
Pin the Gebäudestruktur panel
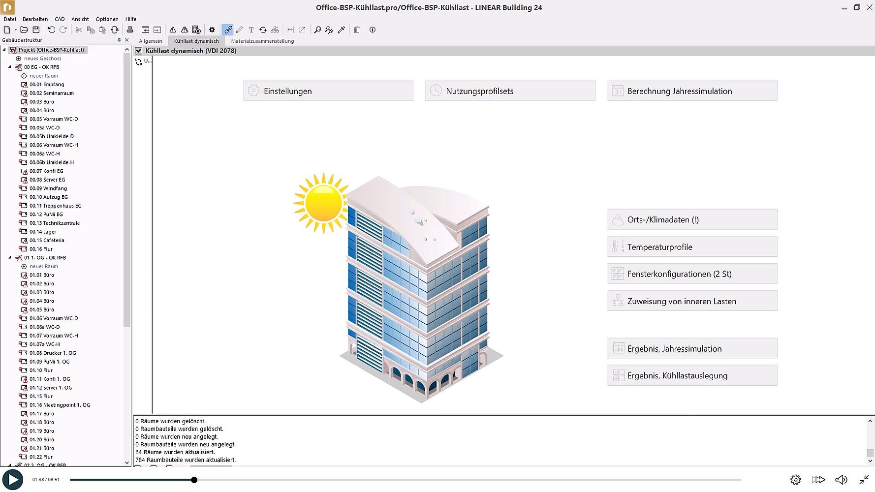pos(119,40)
